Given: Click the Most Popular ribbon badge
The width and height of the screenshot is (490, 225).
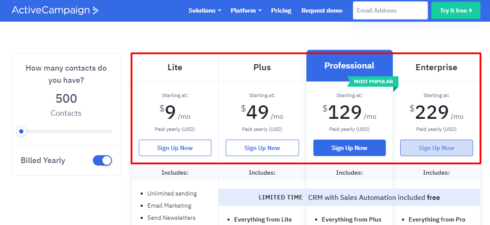Looking at the screenshot, I should coord(373,82).
